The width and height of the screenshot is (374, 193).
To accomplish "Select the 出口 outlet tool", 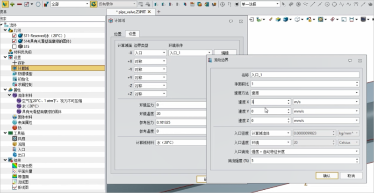I will pos(21,155).
